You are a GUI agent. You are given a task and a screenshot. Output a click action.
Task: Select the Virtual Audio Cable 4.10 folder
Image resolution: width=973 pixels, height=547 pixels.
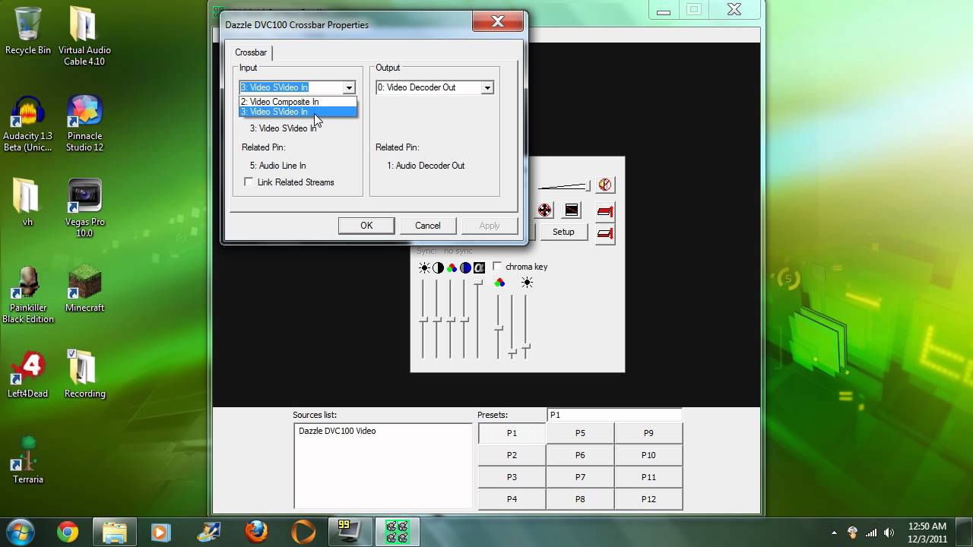click(x=84, y=36)
